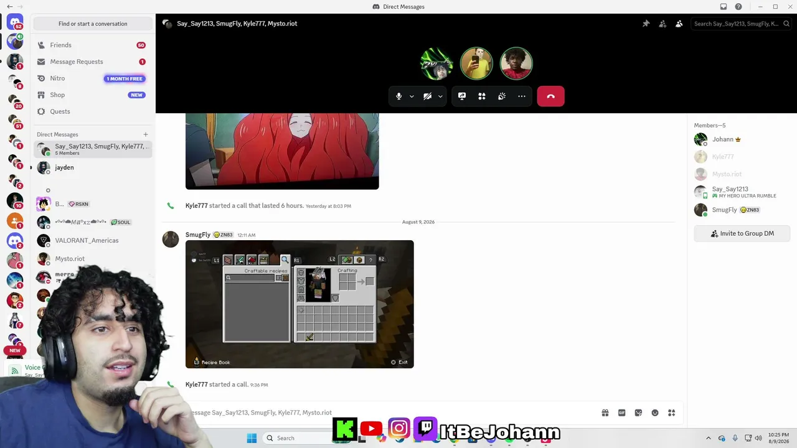Open the gift icon in message bar
Image resolution: width=797 pixels, height=448 pixels.
tap(605, 413)
